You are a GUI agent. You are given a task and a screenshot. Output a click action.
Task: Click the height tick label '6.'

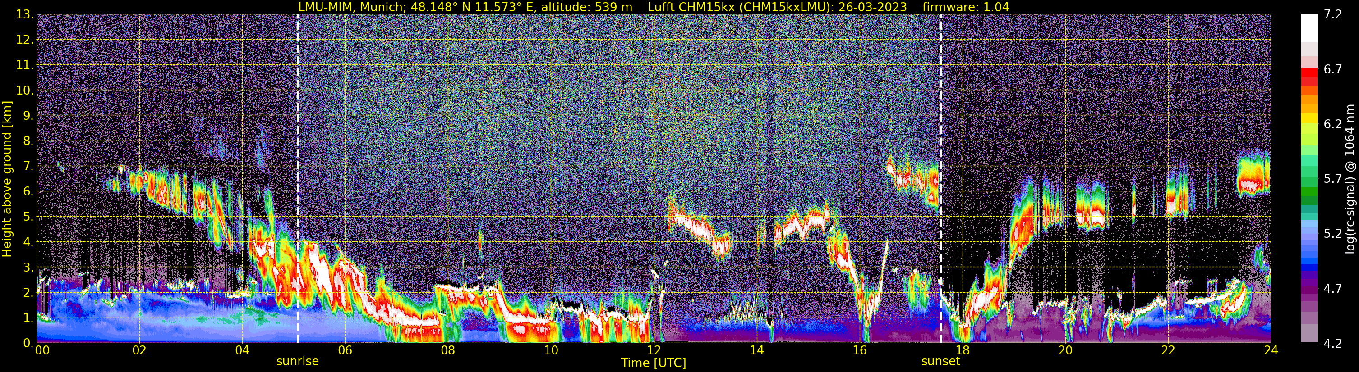[28, 192]
